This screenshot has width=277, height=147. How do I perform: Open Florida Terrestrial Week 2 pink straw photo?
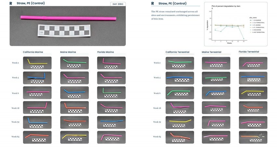pos(253,63)
